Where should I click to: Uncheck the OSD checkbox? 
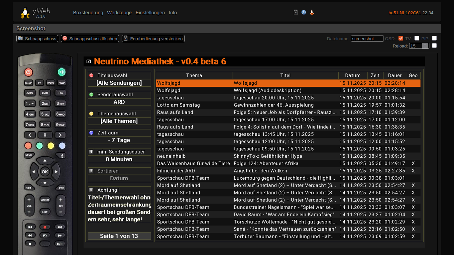click(x=401, y=38)
